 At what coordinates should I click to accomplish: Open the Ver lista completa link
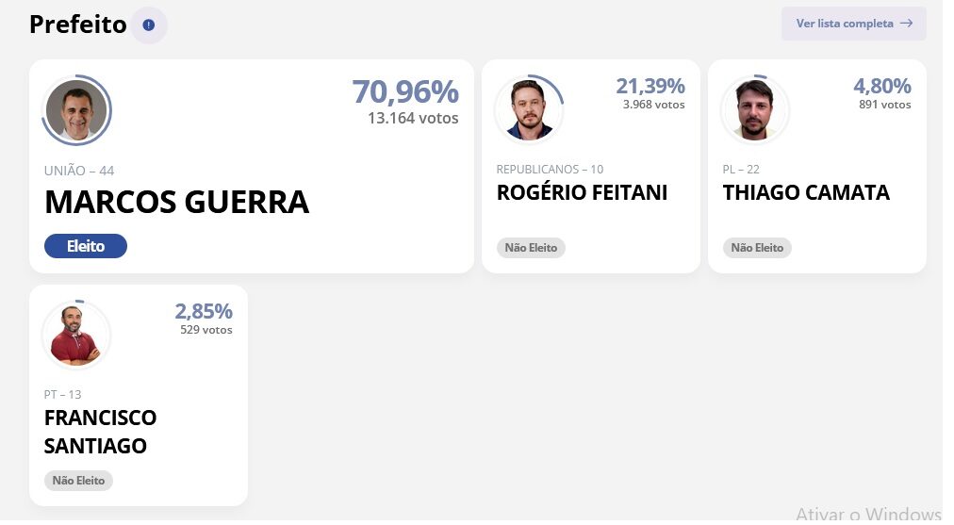click(x=854, y=24)
